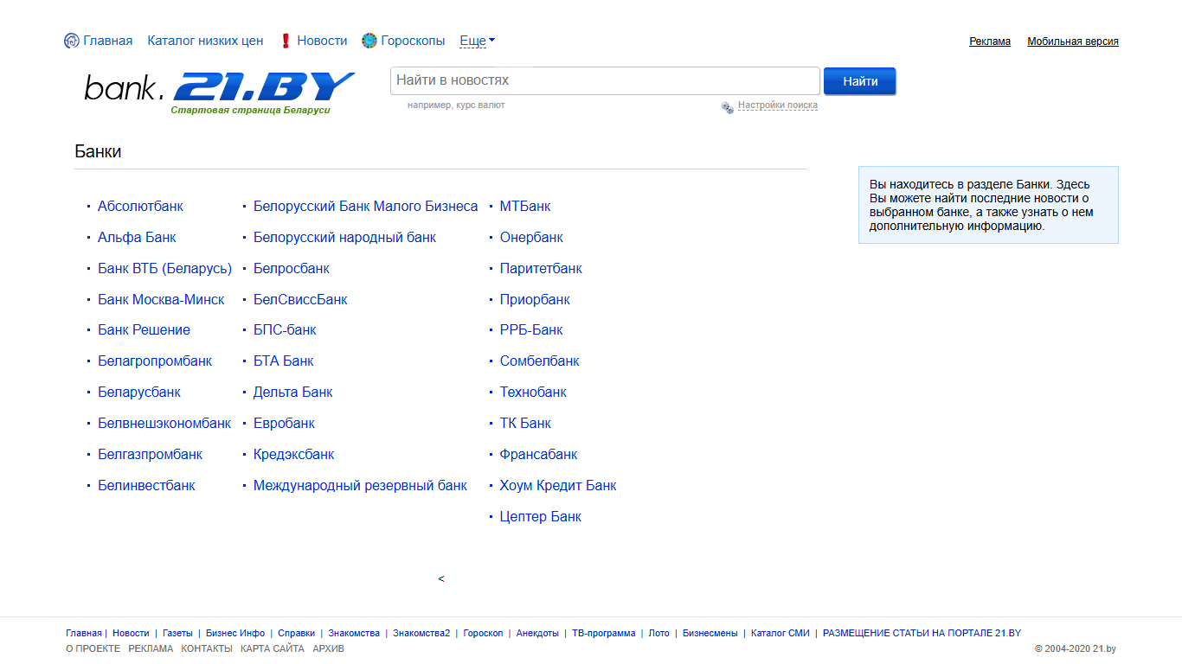Click the globe icon beside Гороскопы
The width and height of the screenshot is (1182, 664).
(x=369, y=41)
